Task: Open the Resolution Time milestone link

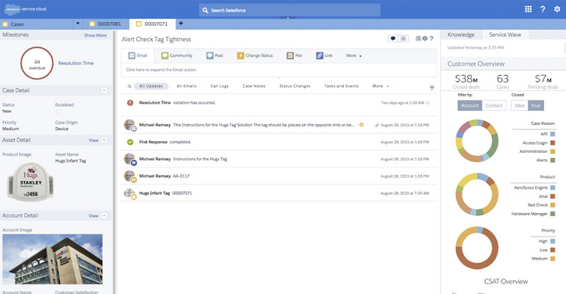Action: [x=76, y=63]
